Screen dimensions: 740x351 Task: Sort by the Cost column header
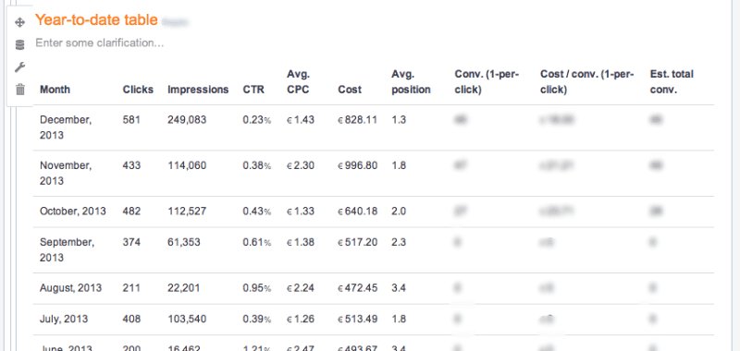[350, 90]
